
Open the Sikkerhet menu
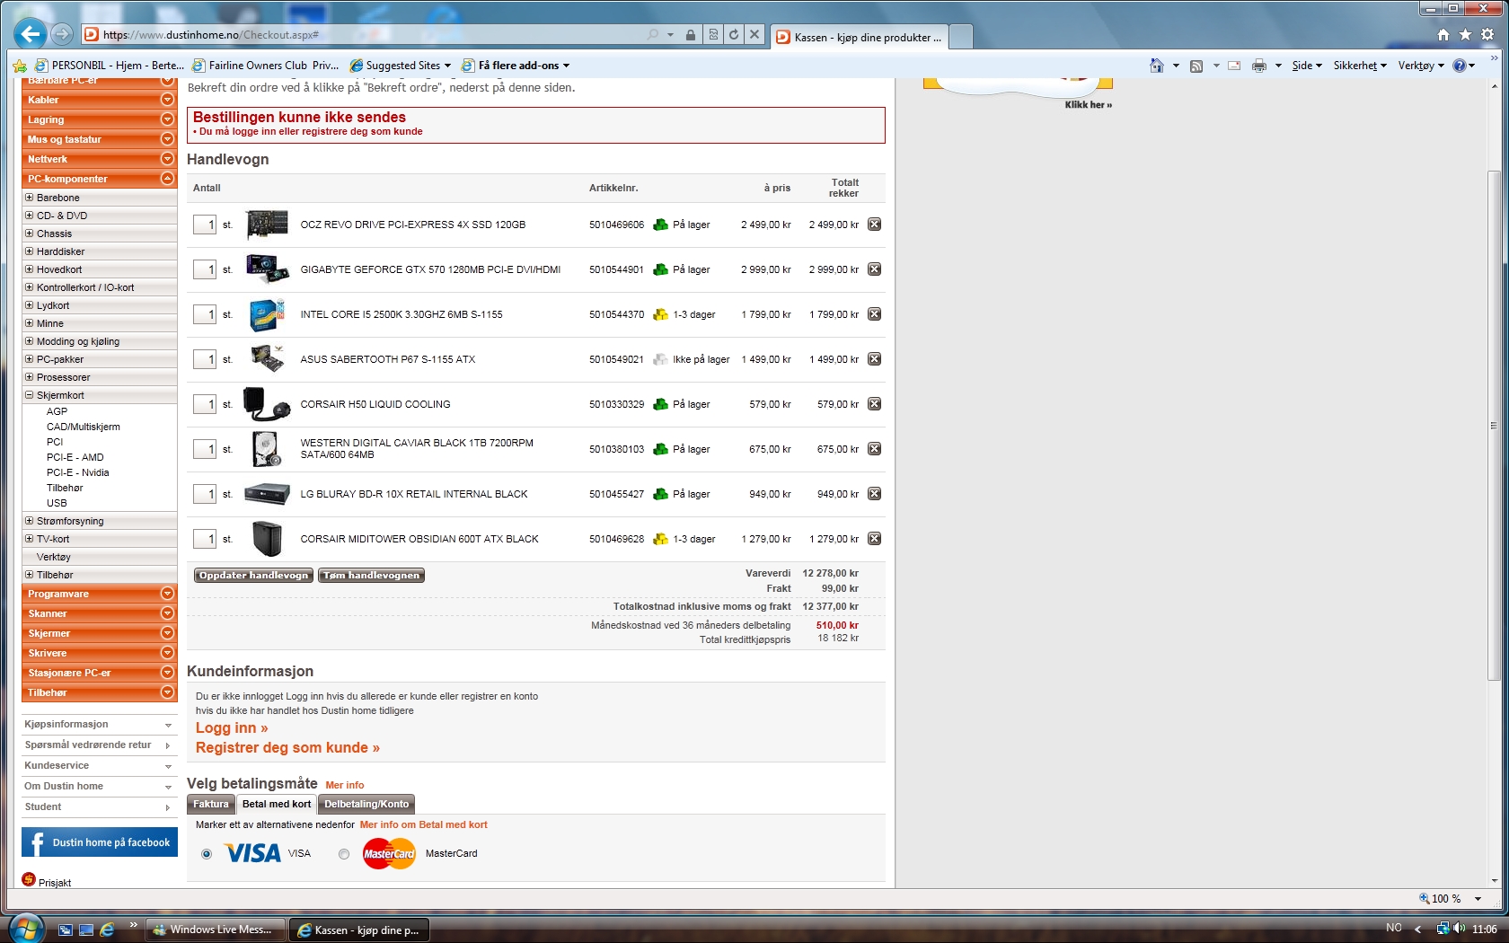point(1360,66)
